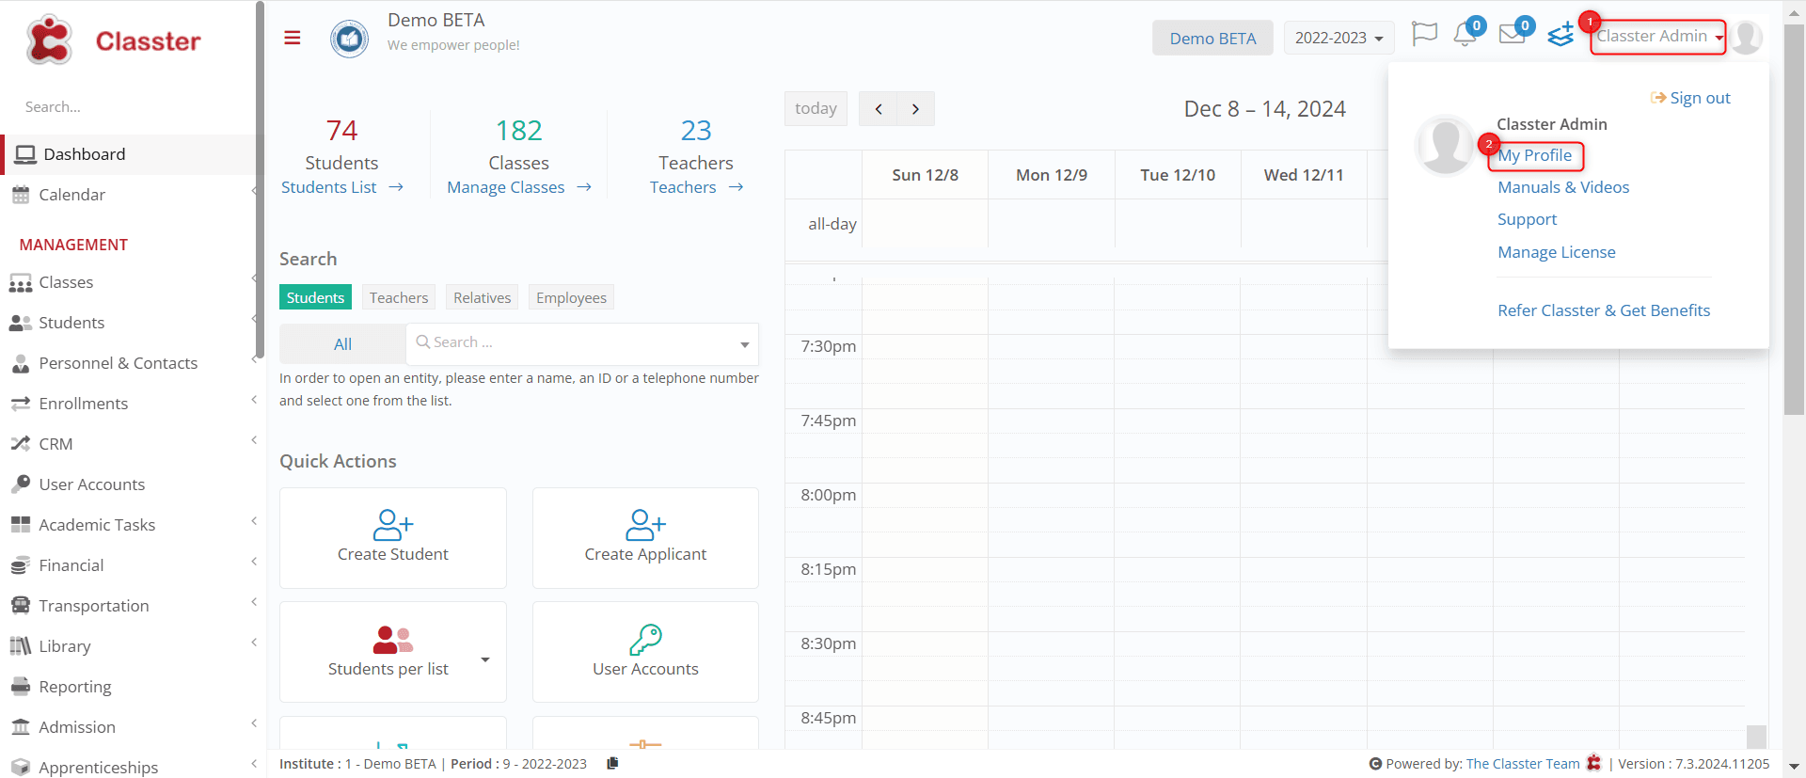Click the CRM shuffle icon
Viewport: 1806px width, 778px height.
point(21,444)
